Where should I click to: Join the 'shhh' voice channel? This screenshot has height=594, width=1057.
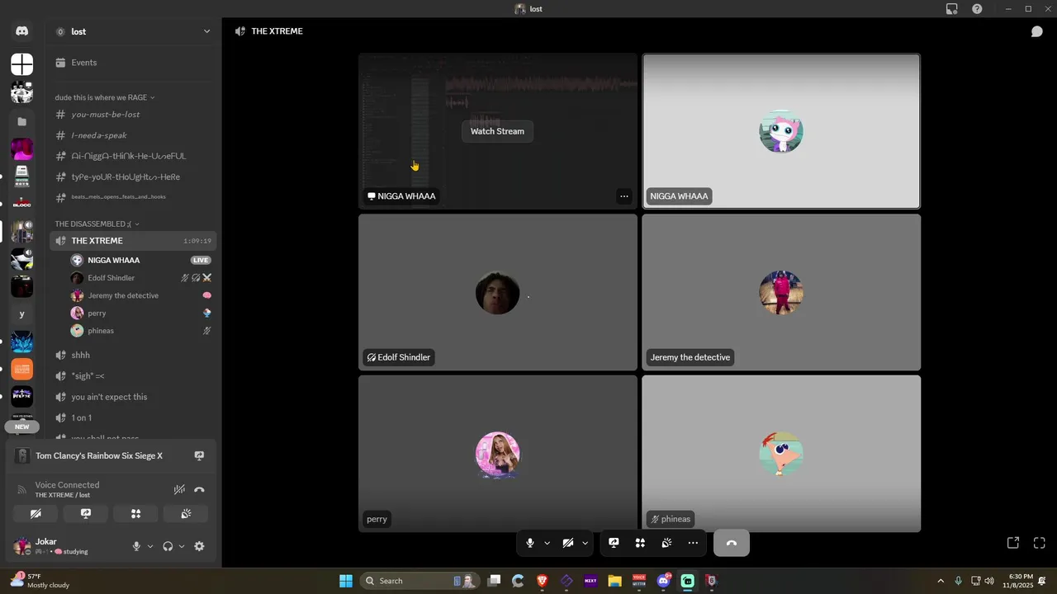click(x=133, y=355)
